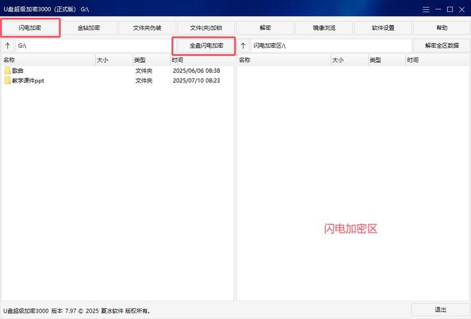Screen dimensions: 471x319
Task: Open the 帮助 tab
Action: [442, 28]
